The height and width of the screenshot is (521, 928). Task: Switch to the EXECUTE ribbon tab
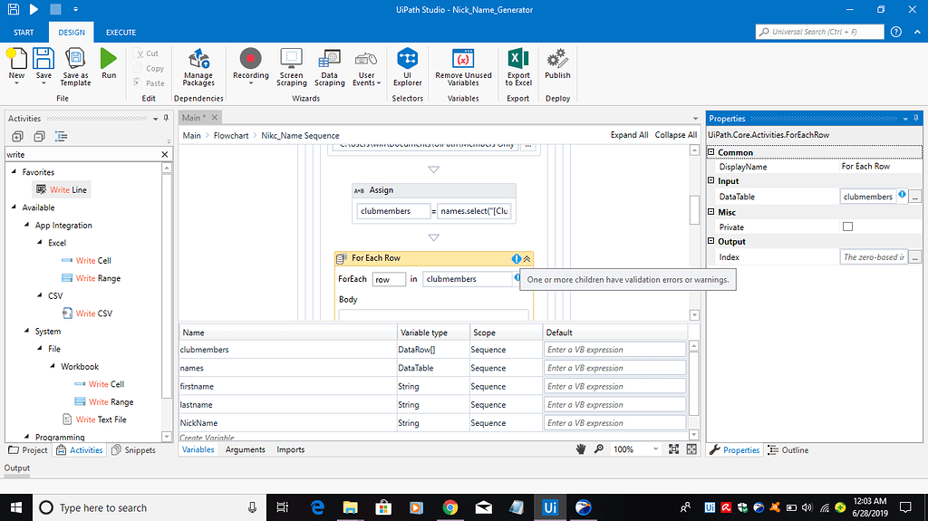coord(121,33)
